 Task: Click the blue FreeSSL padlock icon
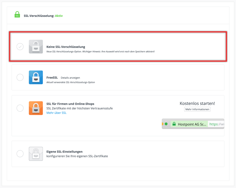[36, 77]
